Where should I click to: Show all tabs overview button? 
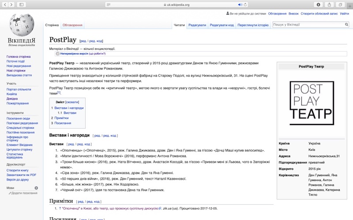pyautogui.click(x=340, y=4)
